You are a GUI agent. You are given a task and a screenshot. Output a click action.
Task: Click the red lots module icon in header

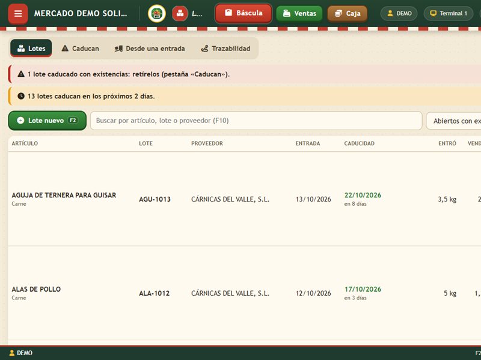[x=180, y=14]
